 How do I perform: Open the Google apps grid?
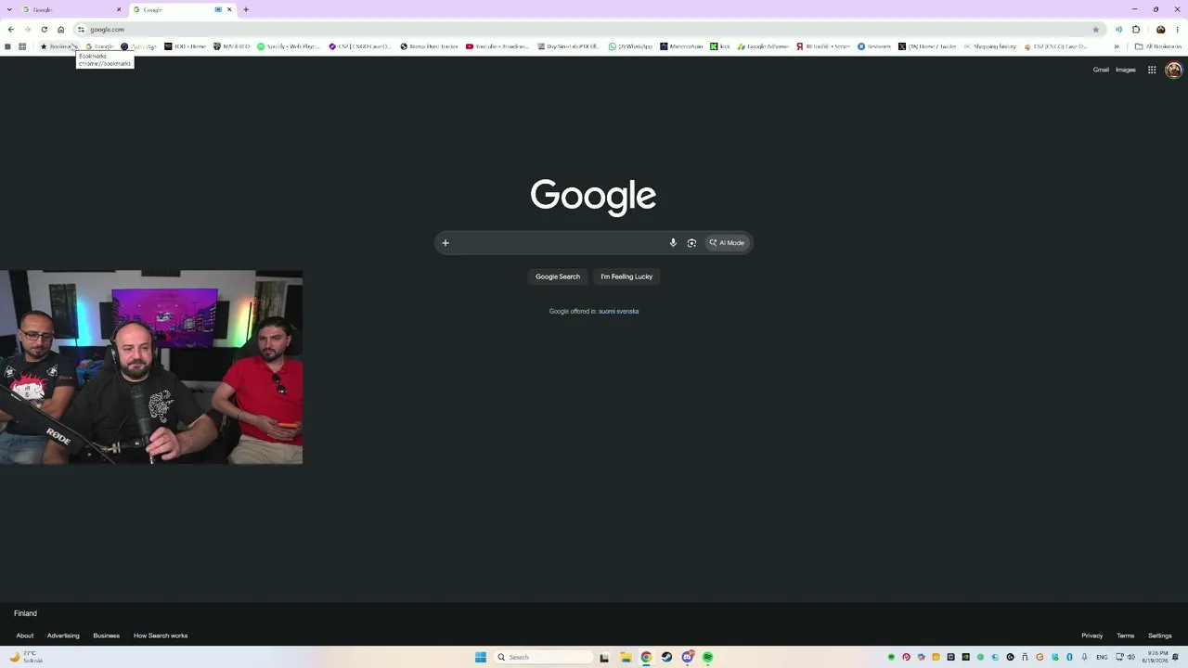(1152, 70)
